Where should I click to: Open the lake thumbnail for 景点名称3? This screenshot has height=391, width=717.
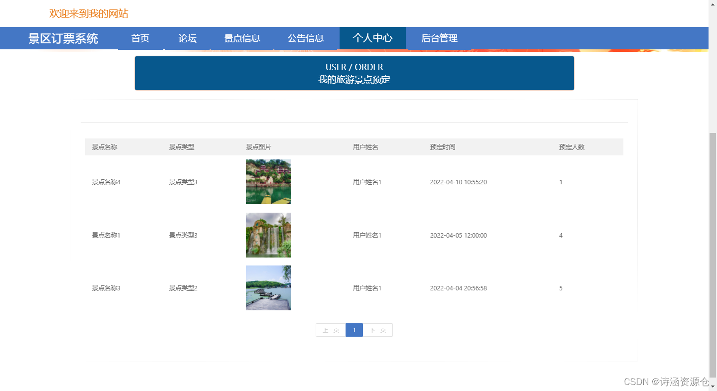pos(268,288)
